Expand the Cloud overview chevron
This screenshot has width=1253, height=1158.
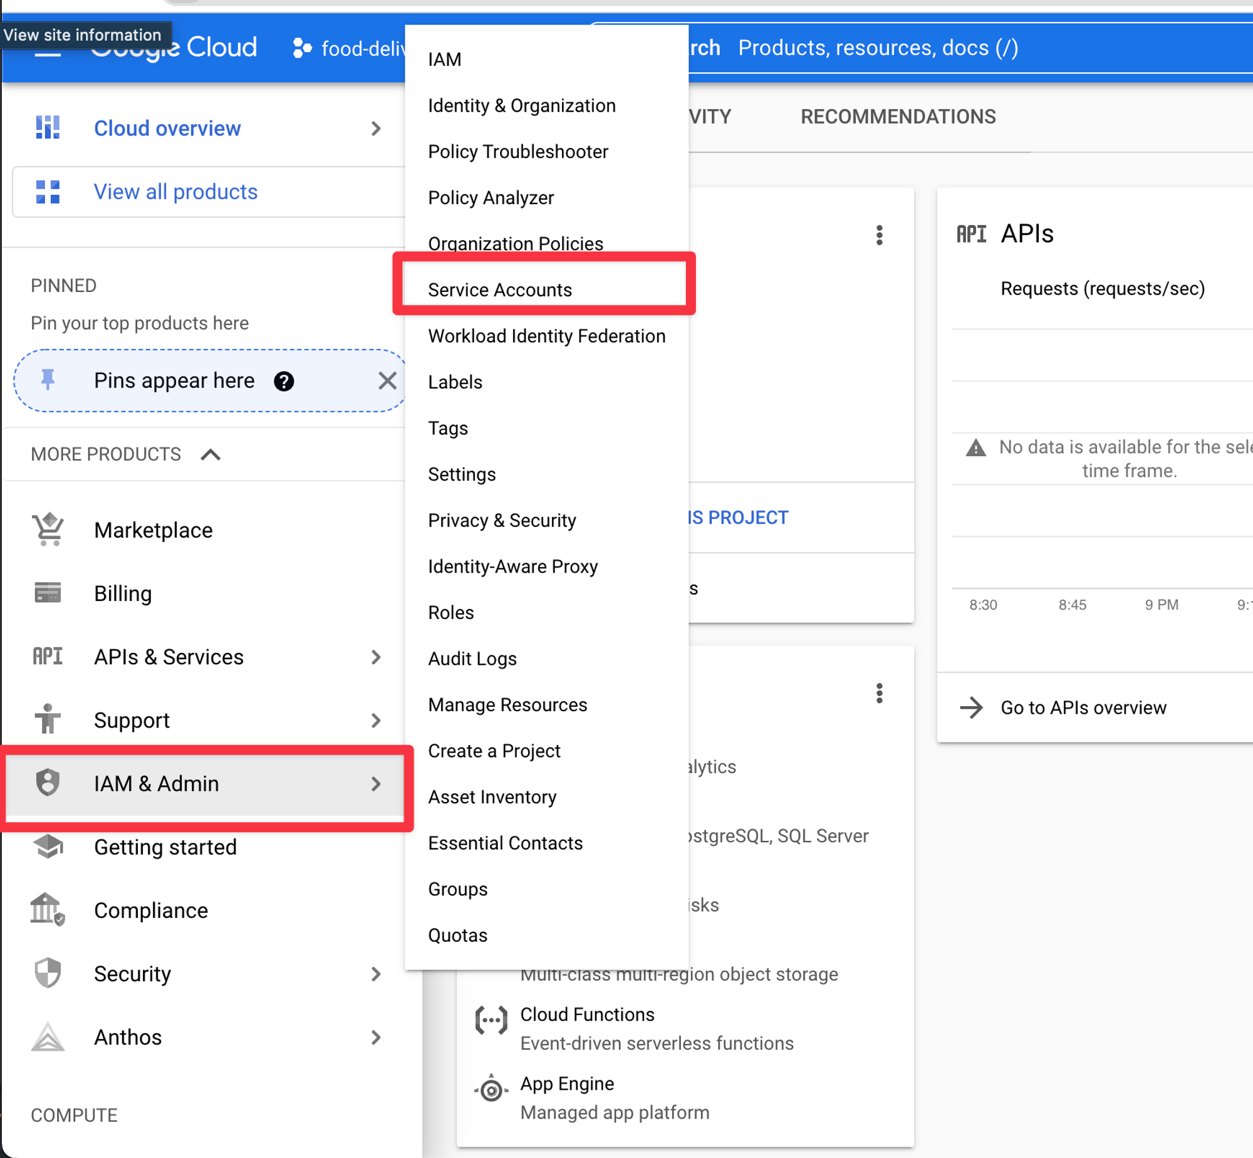click(x=376, y=128)
